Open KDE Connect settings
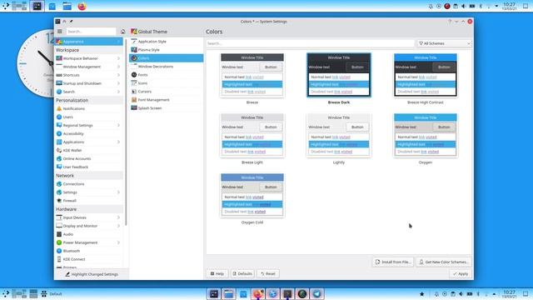The width and height of the screenshot is (533, 300). pyautogui.click(x=89, y=259)
